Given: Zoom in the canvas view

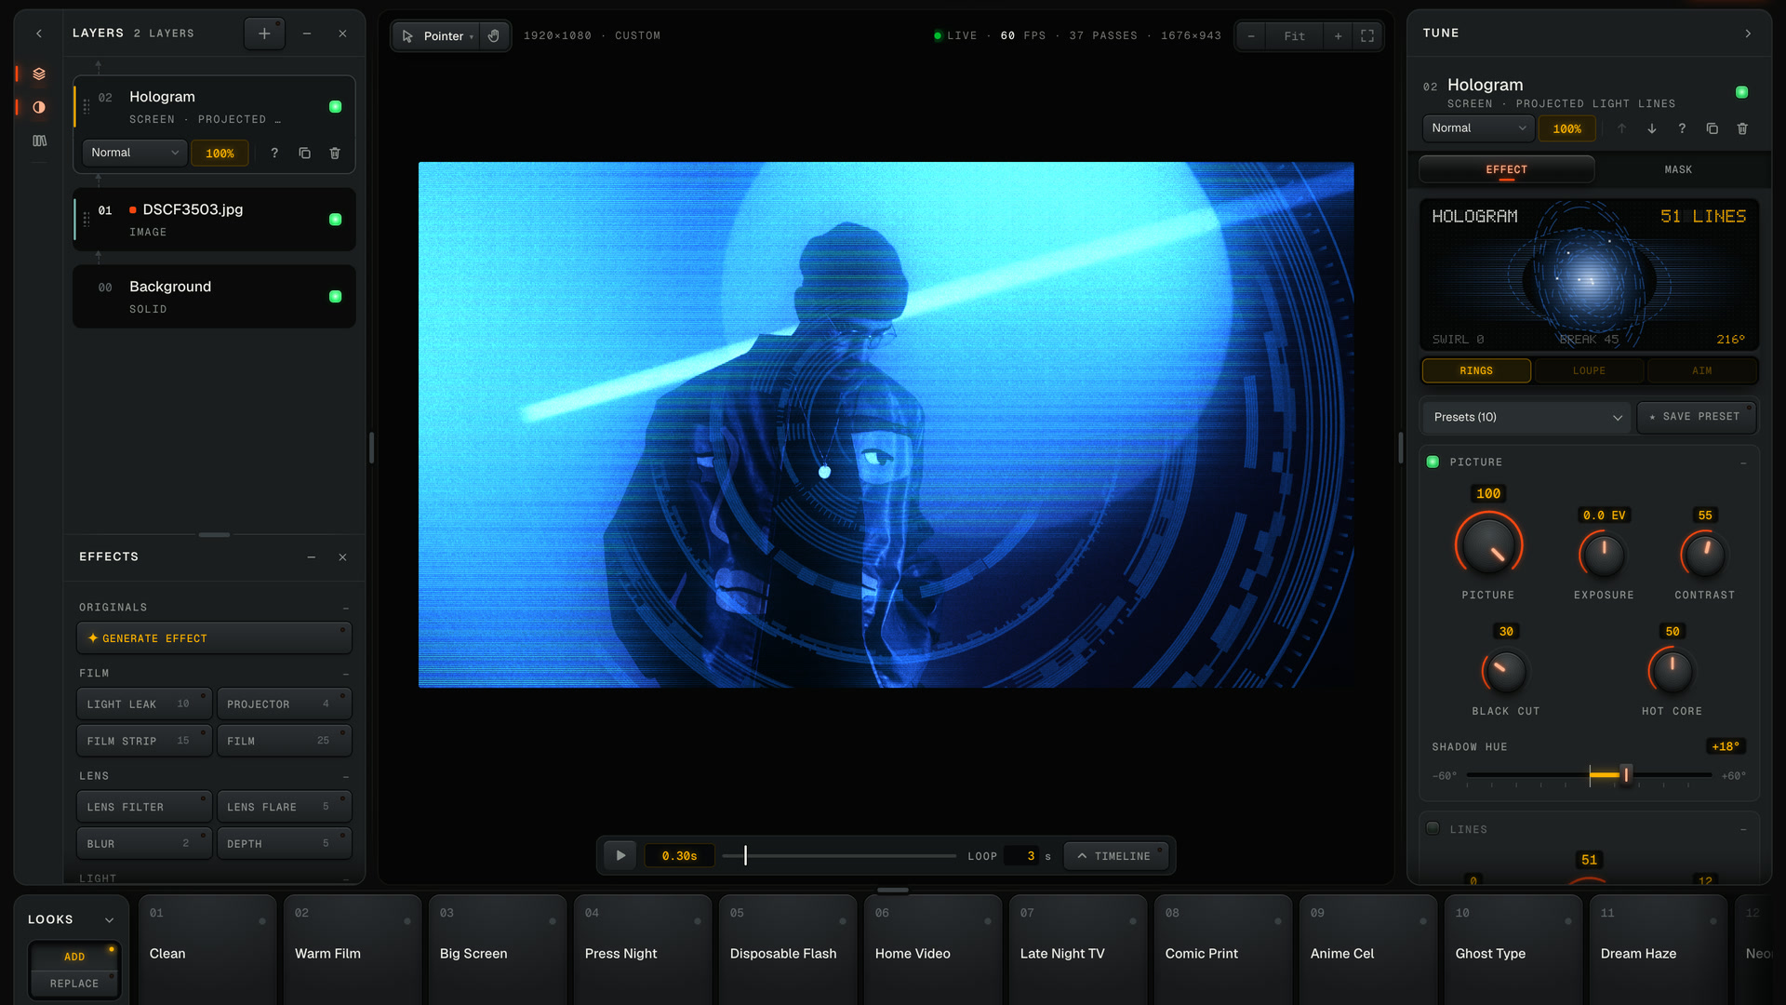Looking at the screenshot, I should coord(1338,35).
